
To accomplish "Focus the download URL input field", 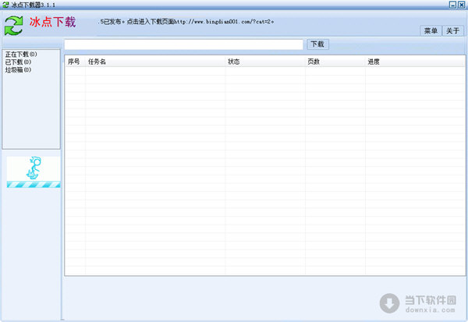I will (183, 44).
